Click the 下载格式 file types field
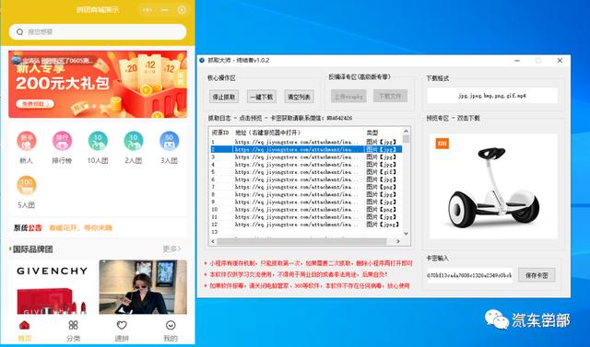This screenshot has height=347, width=590. click(x=492, y=96)
